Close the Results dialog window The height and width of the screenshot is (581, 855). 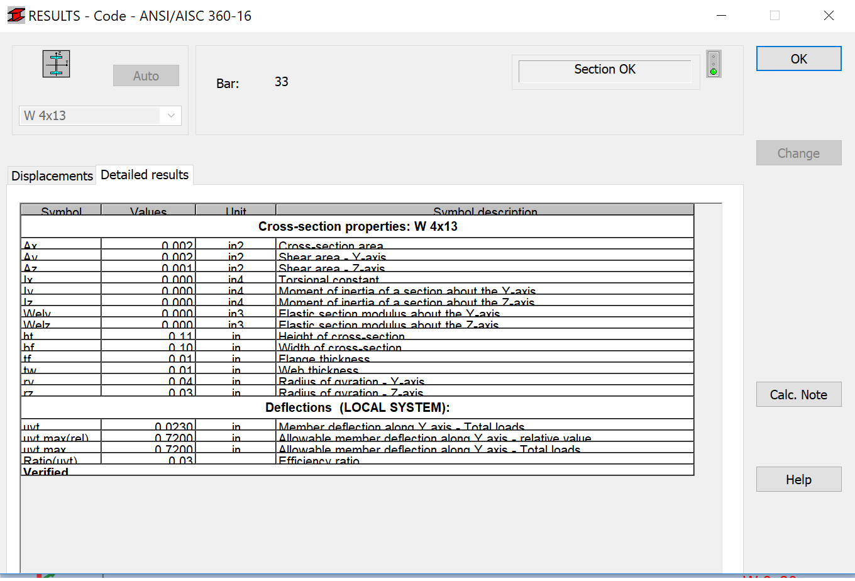coord(829,16)
